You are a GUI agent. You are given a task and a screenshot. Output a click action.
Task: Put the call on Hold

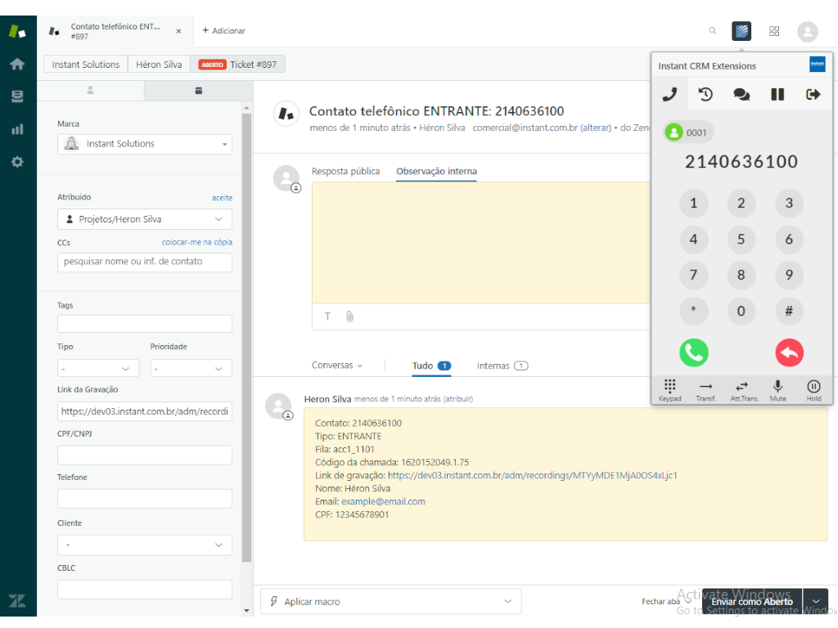(x=813, y=390)
